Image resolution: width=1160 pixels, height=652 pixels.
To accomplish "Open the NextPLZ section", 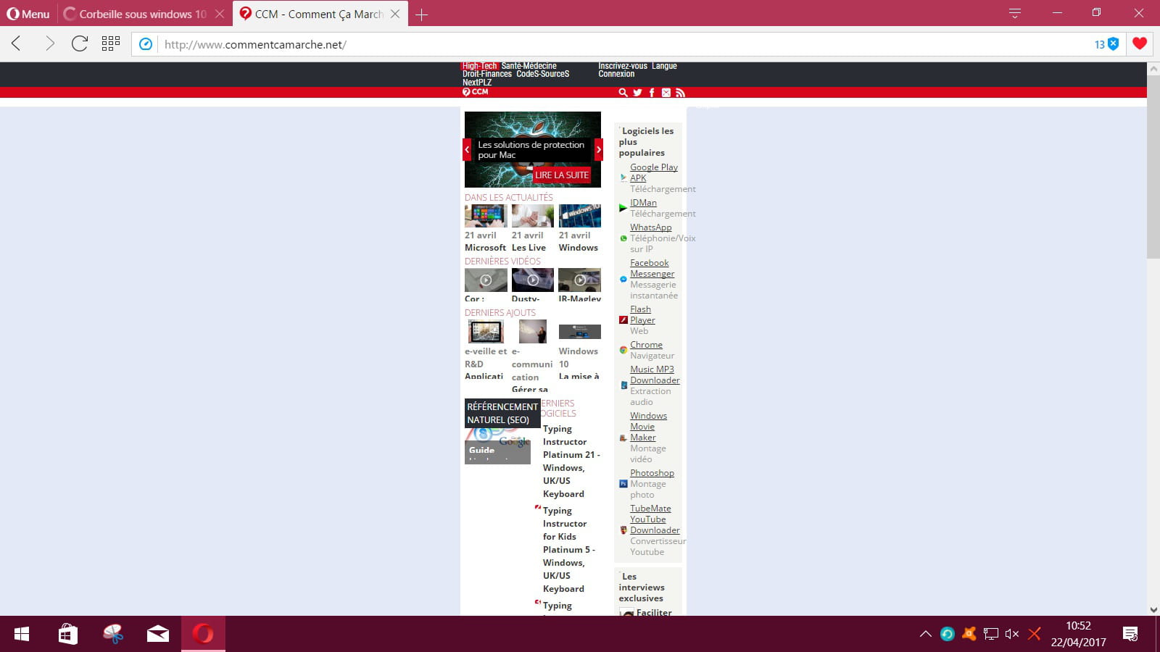I will (477, 83).
